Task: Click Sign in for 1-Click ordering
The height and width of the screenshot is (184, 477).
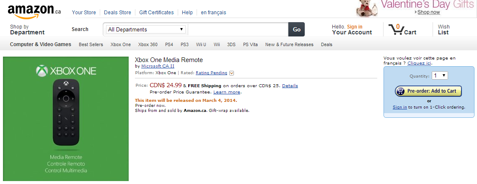Action: coord(400,107)
